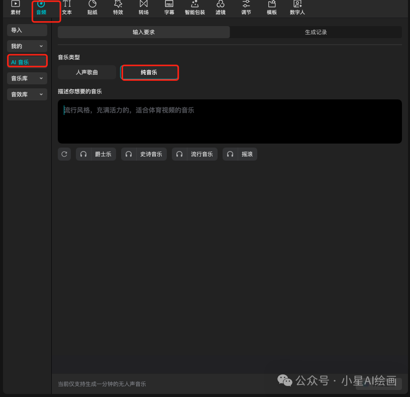Open the 转场 (transitions) panel

pyautogui.click(x=143, y=8)
